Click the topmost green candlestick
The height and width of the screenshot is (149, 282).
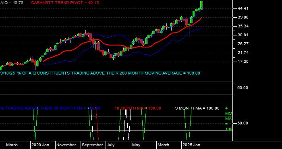(201, 5)
